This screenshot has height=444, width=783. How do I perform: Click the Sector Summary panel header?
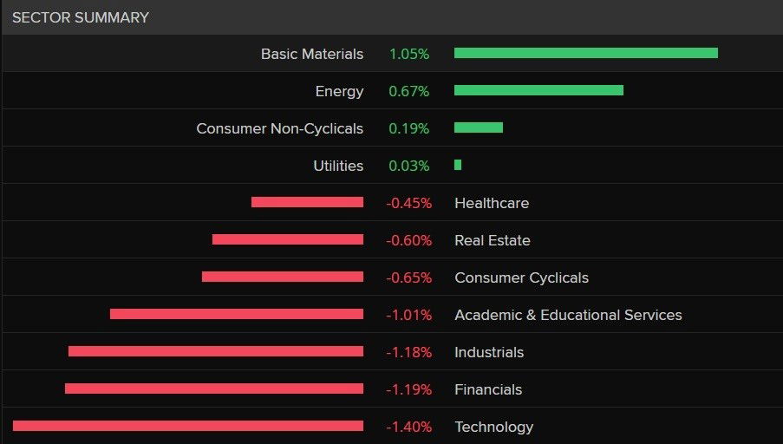tap(81, 17)
